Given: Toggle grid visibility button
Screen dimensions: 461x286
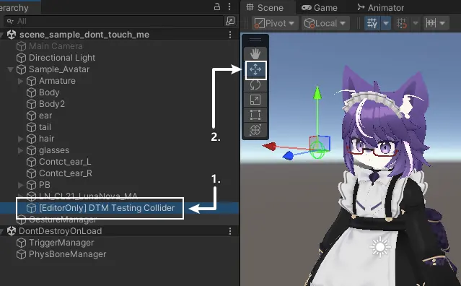Looking at the screenshot, I should click(372, 23).
